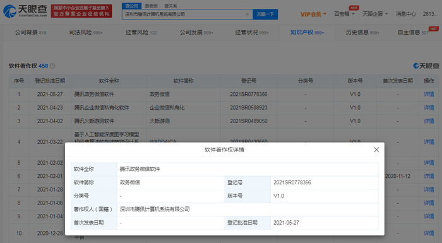Open 详情 for row 7 dated 2021-01-28
Screen dimensions: 442x243
coord(429,189)
